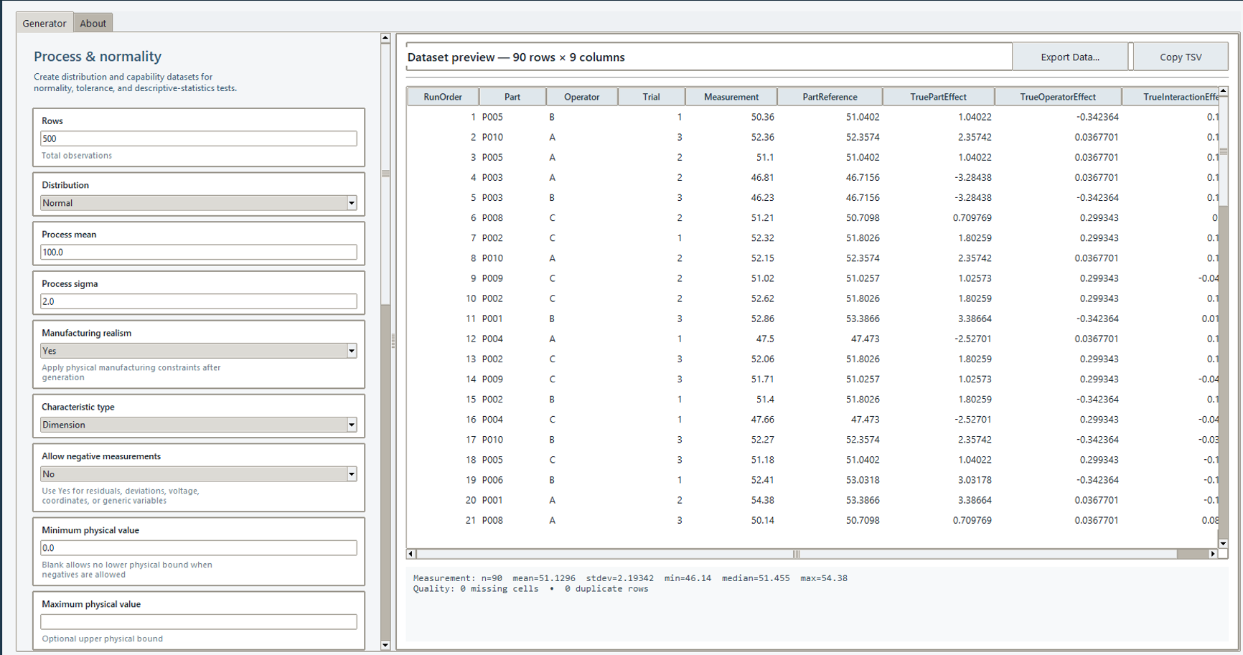Click Measurement 52.27 in row 17
This screenshot has height=655, width=1243.
pyautogui.click(x=762, y=440)
